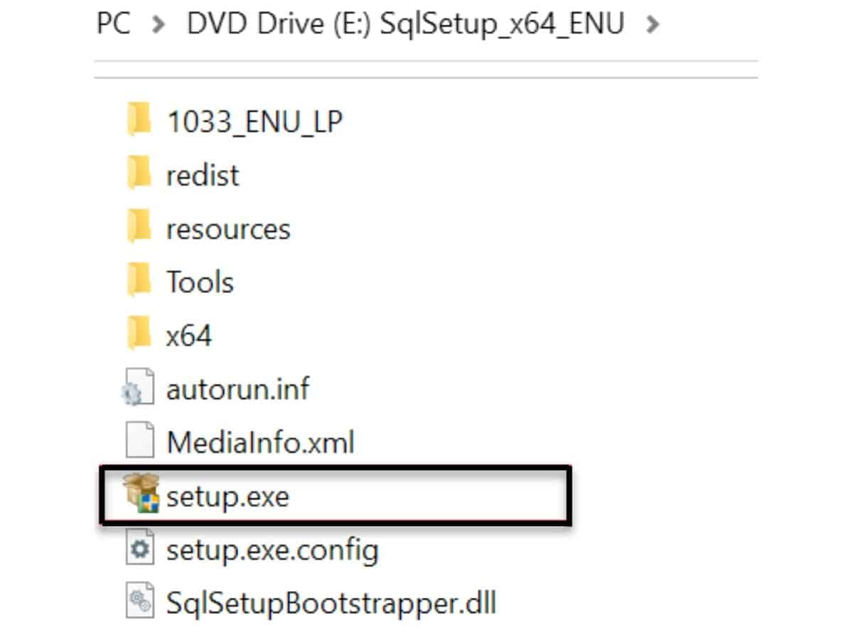Select the x64 folder name
Viewport: 853px width, 640px height.
(188, 335)
